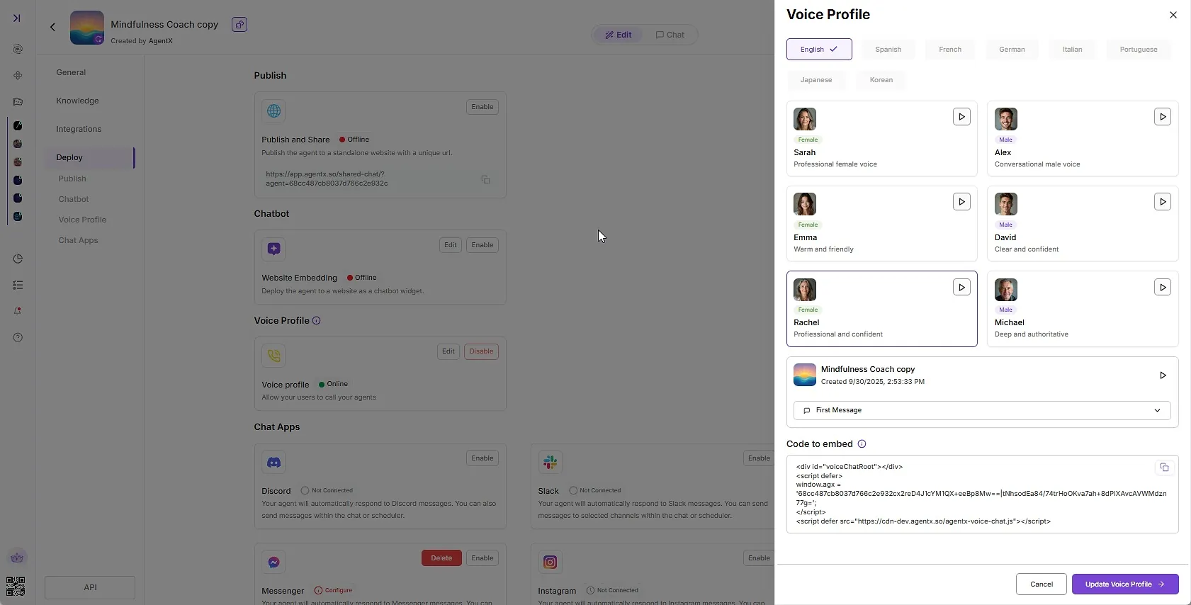This screenshot has height=605, width=1191.
Task: Pick Korean language
Action: pos(881,80)
